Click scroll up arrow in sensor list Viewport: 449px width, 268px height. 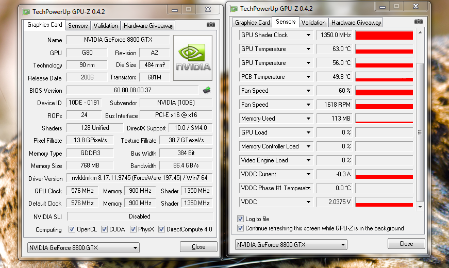point(420,33)
